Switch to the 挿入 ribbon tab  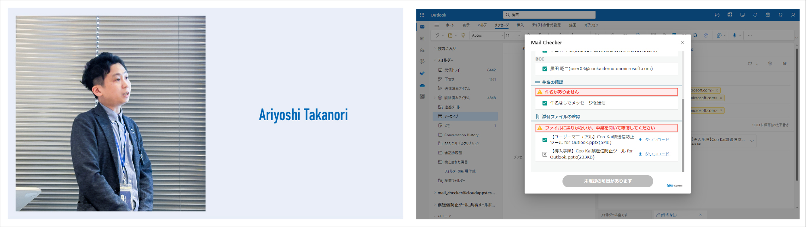click(x=520, y=25)
